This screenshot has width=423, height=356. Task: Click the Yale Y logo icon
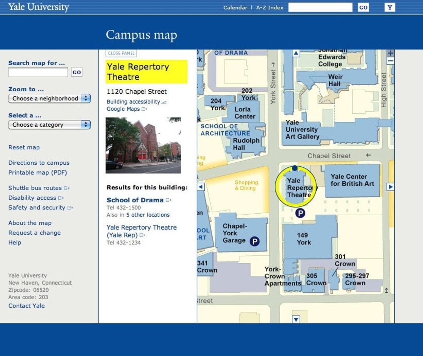coord(389,7)
